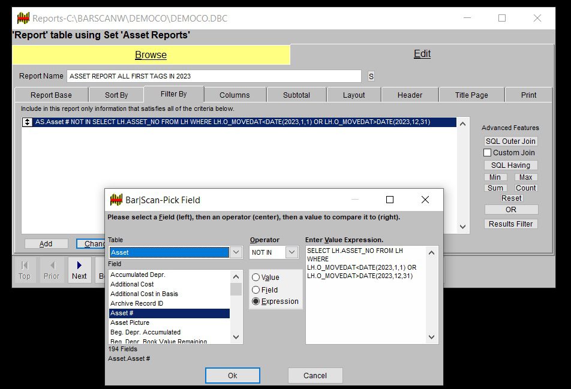
Task: Click the Enter Value Expression text area
Action: (x=366, y=295)
